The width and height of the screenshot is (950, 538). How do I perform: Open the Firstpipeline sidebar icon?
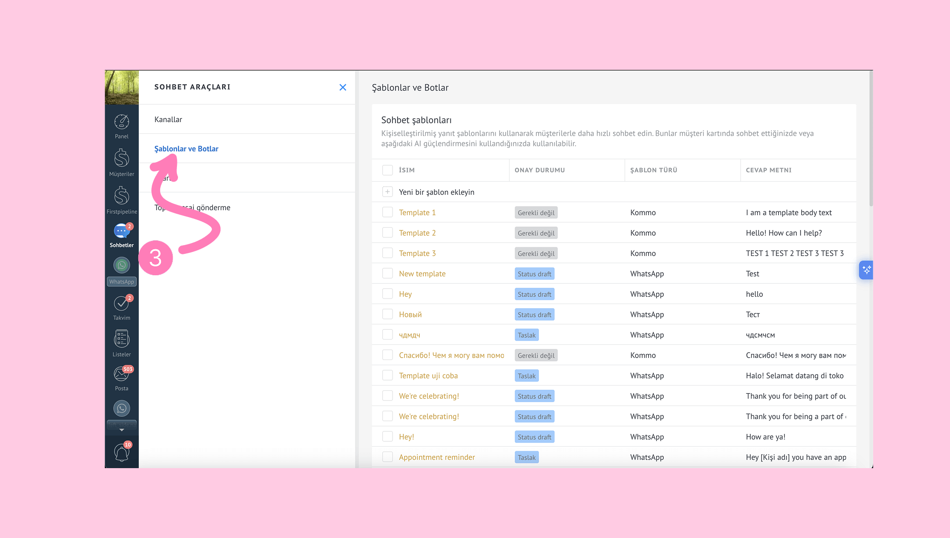point(122,196)
